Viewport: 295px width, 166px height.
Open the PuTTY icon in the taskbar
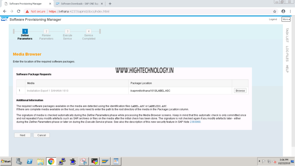click(x=62, y=161)
